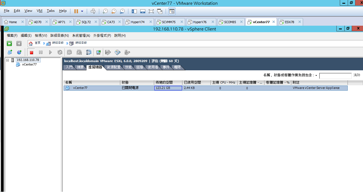Go to 首頁 home icon in breadcrumb
363x192 pixels.
click(31, 43)
